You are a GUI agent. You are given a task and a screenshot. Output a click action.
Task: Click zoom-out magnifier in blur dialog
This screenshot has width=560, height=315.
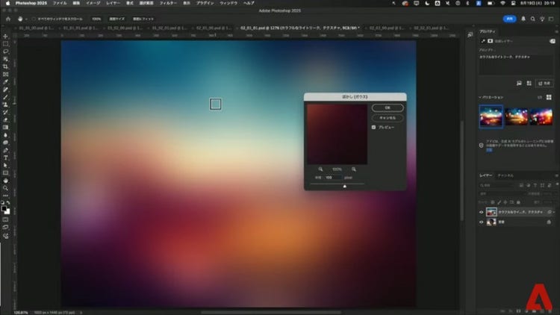click(320, 169)
